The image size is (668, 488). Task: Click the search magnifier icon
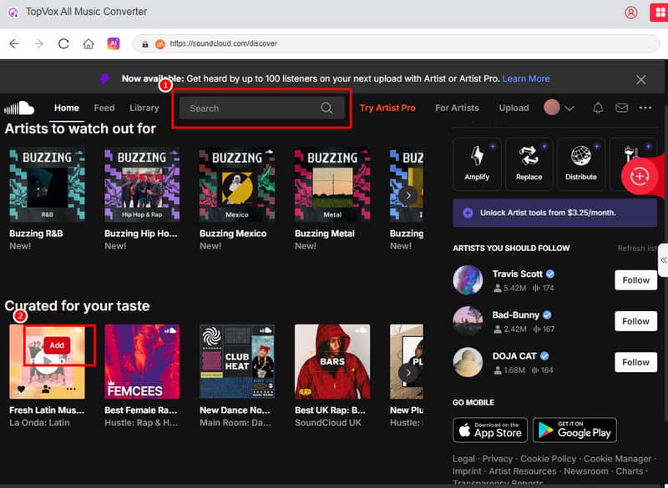click(x=328, y=108)
